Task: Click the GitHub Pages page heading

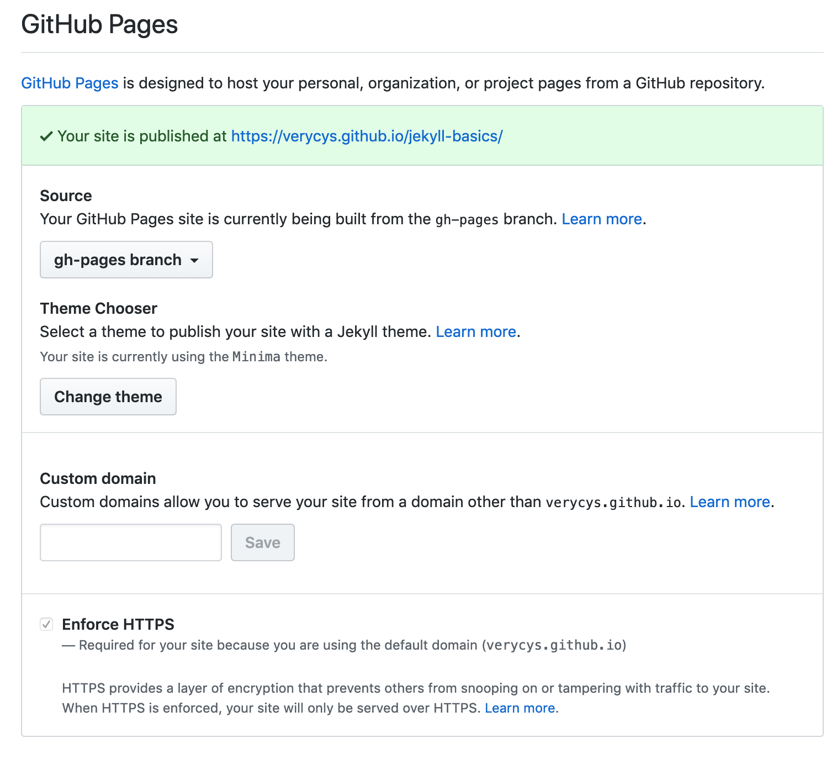Action: (99, 24)
